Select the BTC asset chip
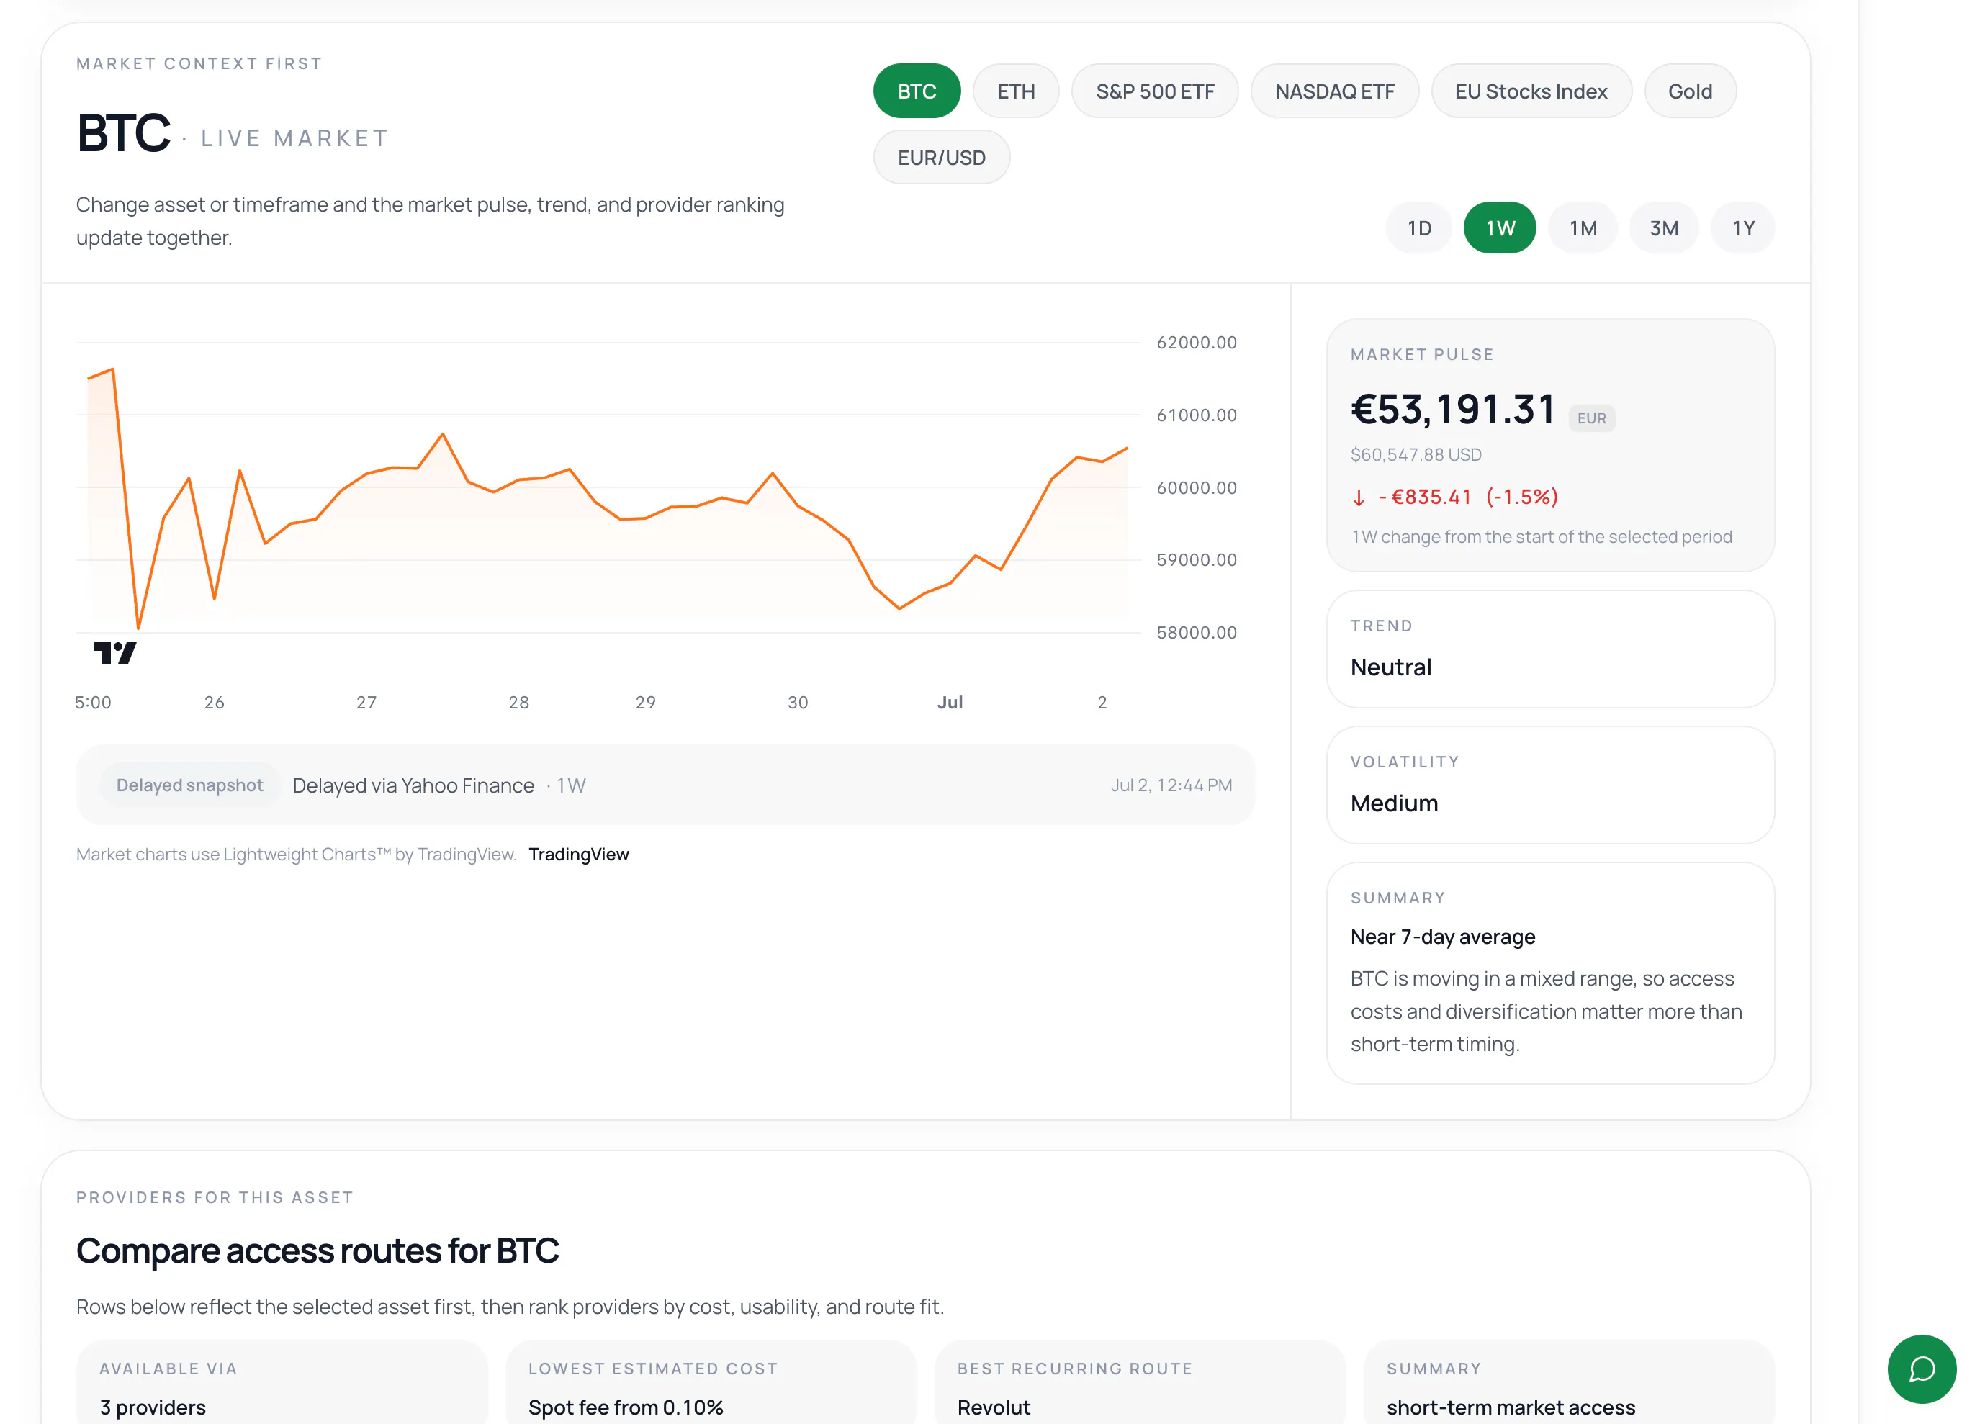 (917, 91)
